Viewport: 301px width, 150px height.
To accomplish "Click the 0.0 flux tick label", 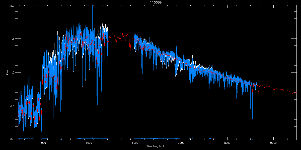I will [12, 139].
